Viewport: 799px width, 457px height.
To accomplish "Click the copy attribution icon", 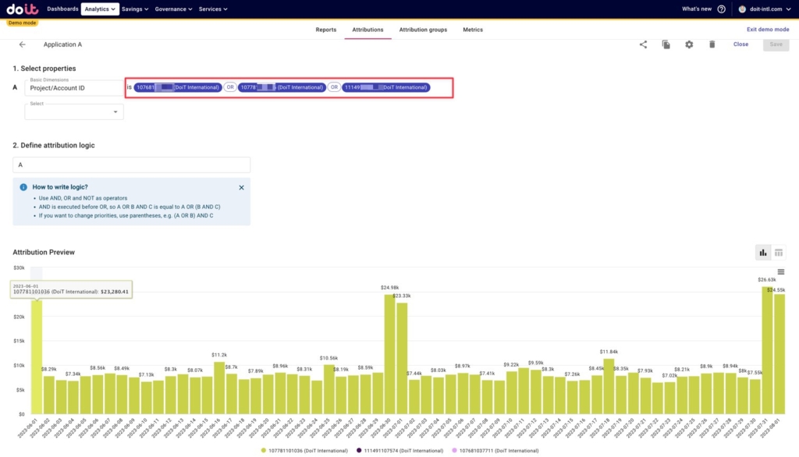I will 666,44.
